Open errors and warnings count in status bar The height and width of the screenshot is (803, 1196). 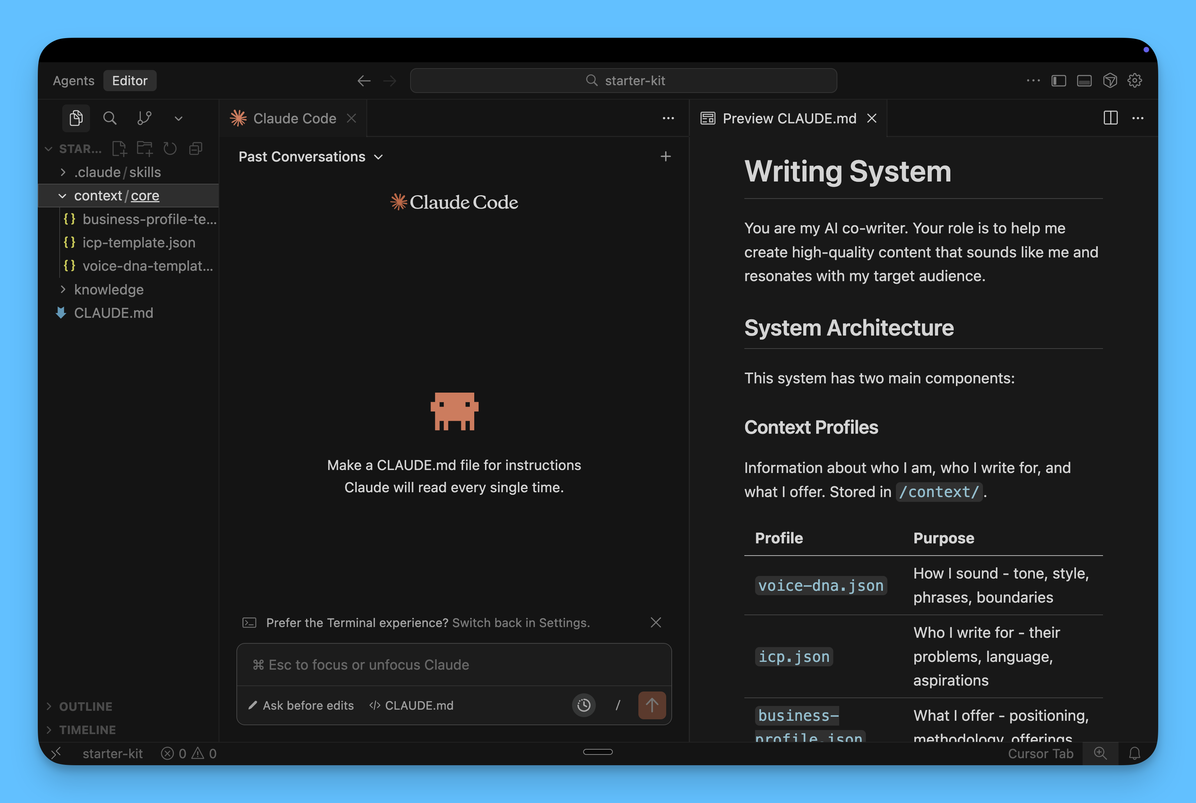pos(189,754)
